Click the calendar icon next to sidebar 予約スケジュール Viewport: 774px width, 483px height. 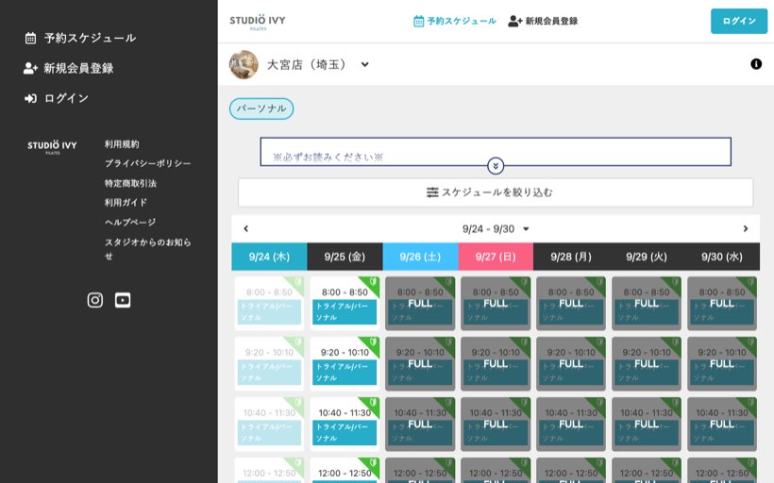pos(30,38)
